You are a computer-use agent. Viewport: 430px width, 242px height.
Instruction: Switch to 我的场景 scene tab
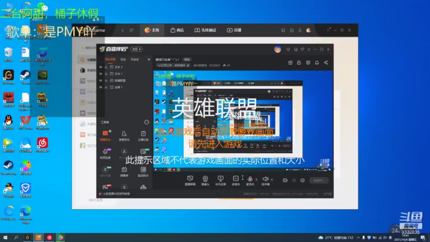pyautogui.click(x=110, y=60)
